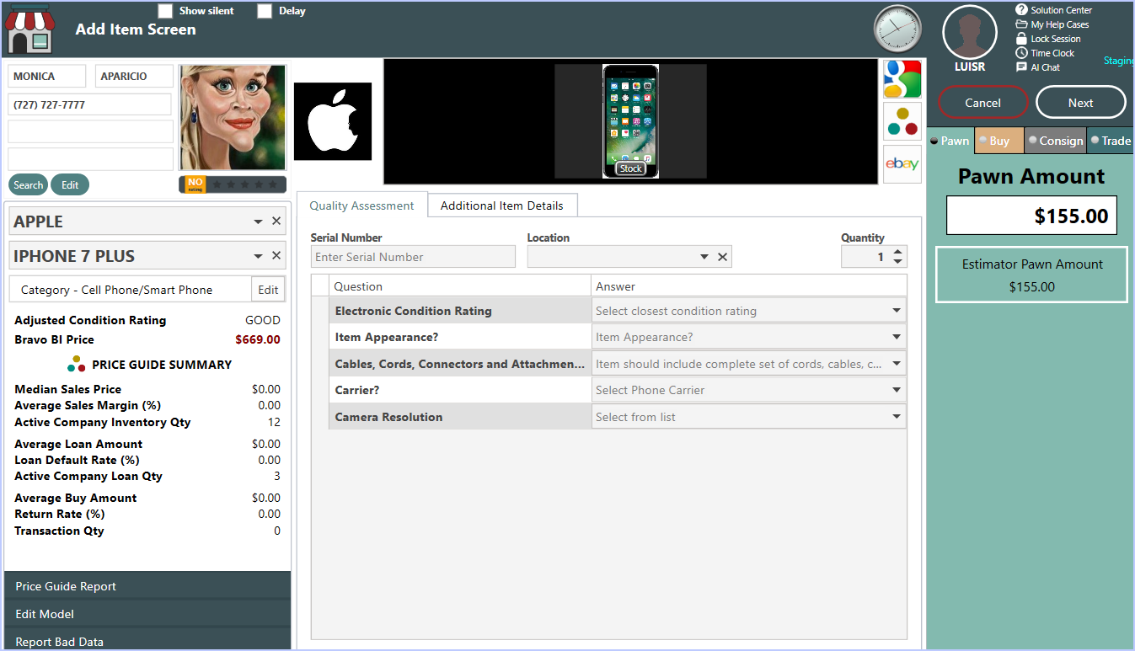Open the Location dropdown
This screenshot has height=651, width=1135.
point(704,257)
